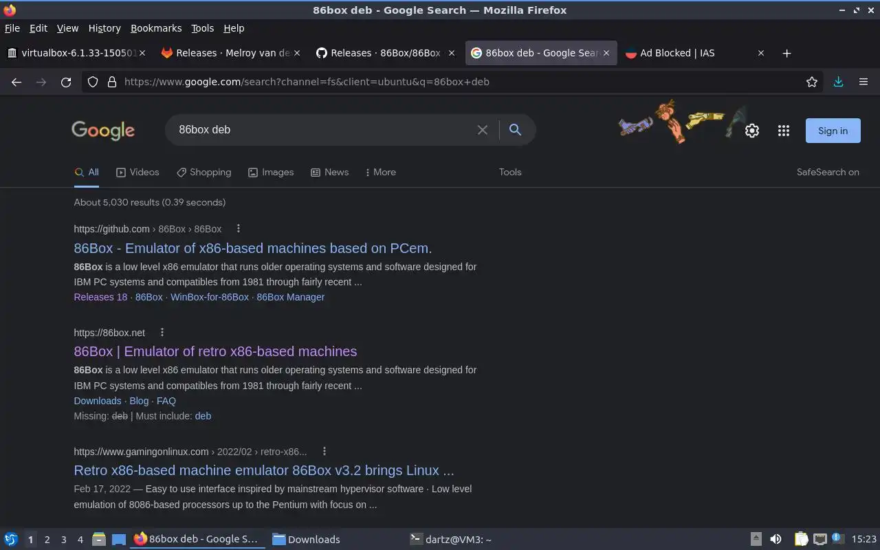Select the Shopping search filter
880x550 pixels.
point(203,173)
